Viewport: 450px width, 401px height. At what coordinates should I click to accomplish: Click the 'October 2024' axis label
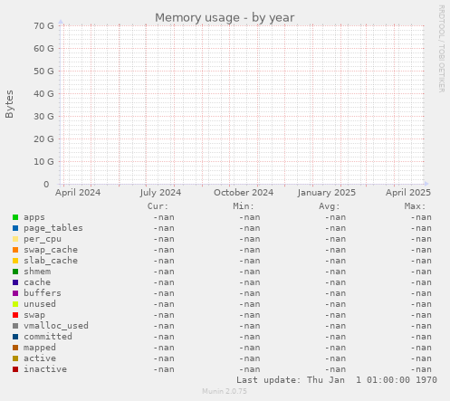tap(244, 193)
